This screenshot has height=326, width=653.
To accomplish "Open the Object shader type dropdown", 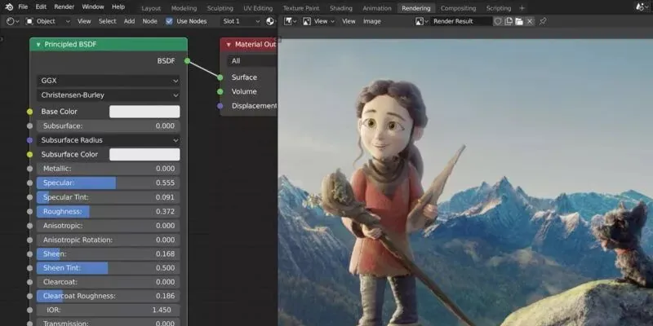I will [48, 21].
